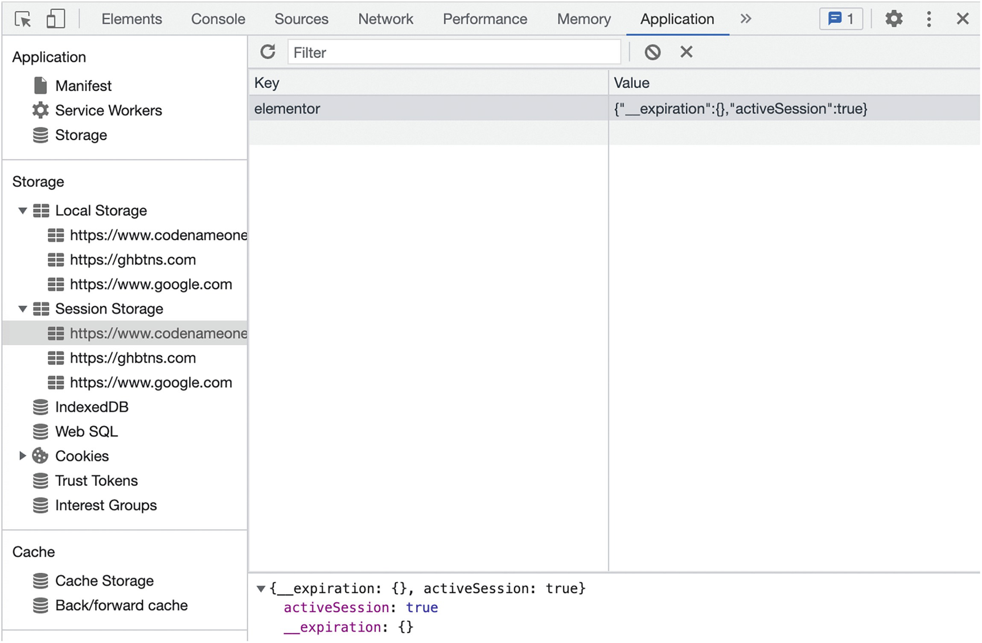Switch to the Console tab
Screen dimensions: 982x643
pos(218,19)
